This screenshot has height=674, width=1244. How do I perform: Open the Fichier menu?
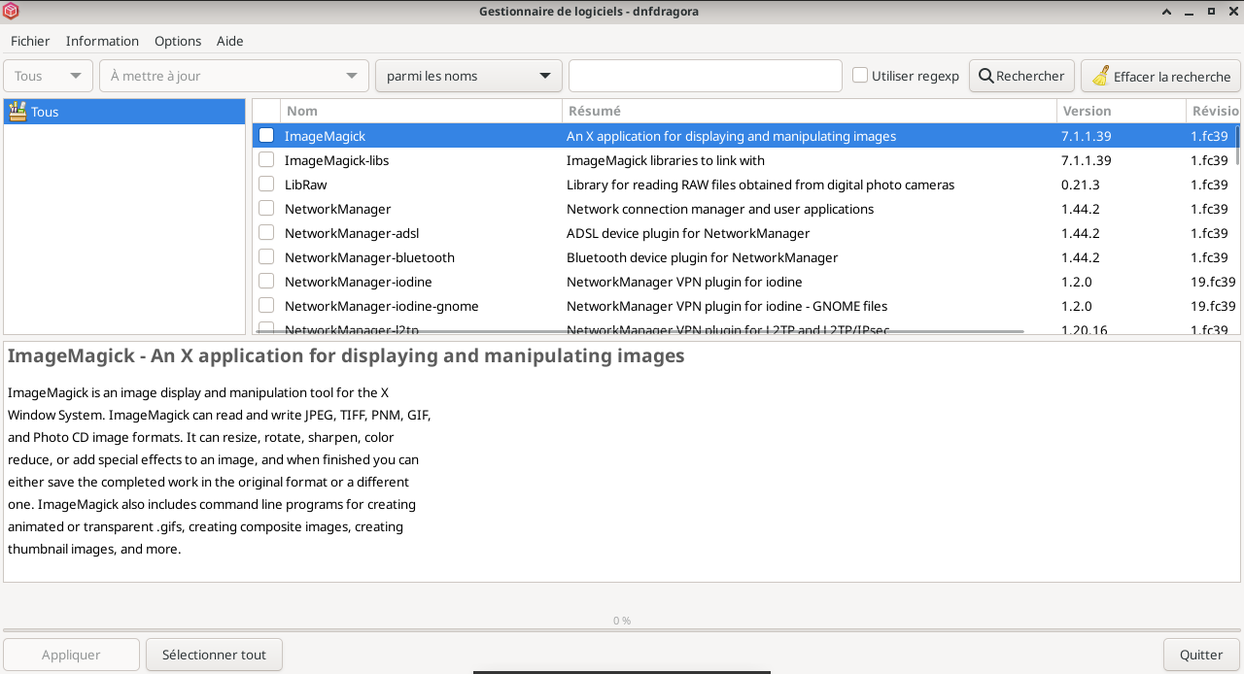click(x=30, y=41)
